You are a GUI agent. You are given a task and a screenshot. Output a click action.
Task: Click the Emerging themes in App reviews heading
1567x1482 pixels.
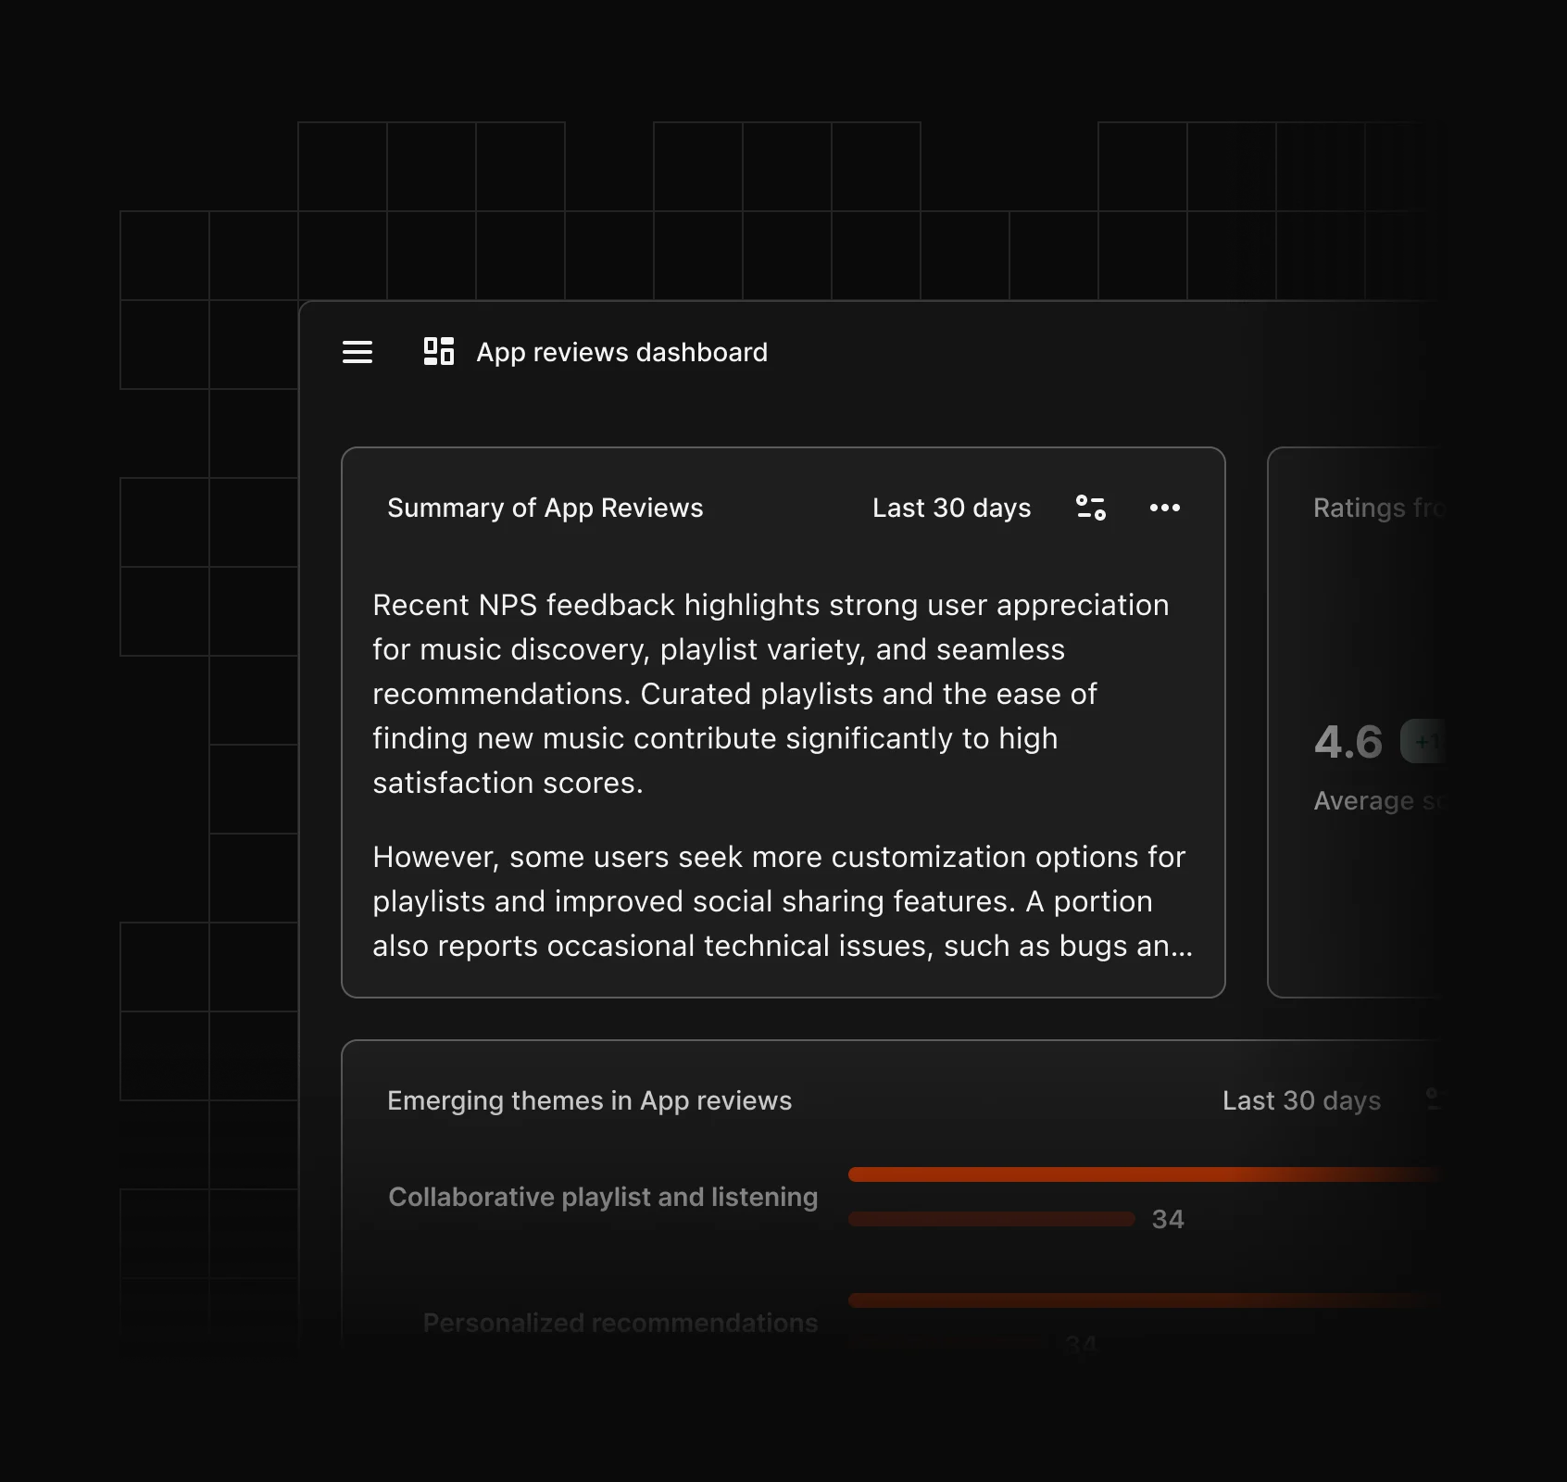pyautogui.click(x=589, y=1100)
